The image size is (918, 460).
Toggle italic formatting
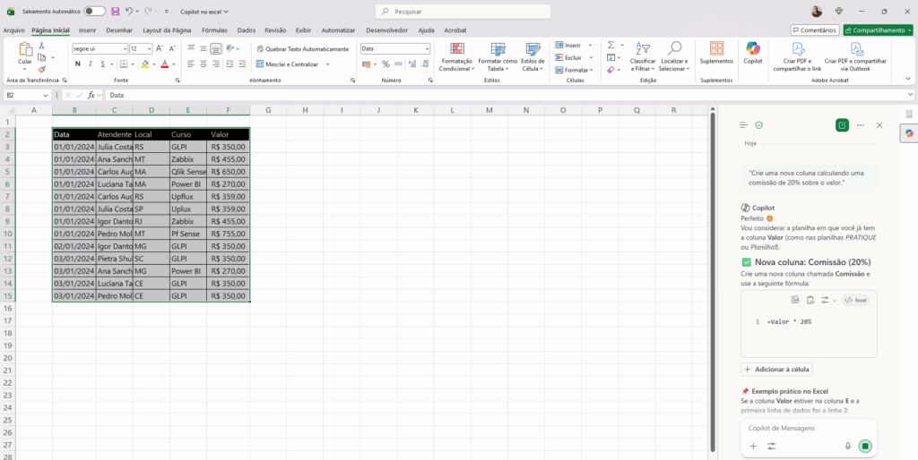91,64
